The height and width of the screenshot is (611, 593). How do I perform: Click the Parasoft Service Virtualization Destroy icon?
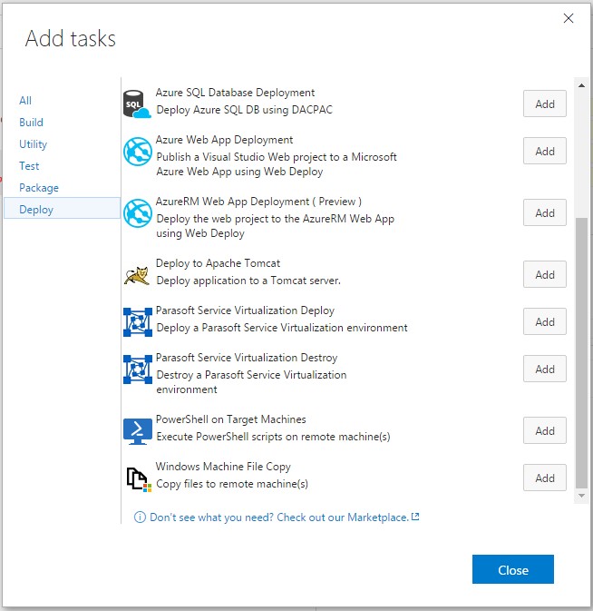(137, 369)
